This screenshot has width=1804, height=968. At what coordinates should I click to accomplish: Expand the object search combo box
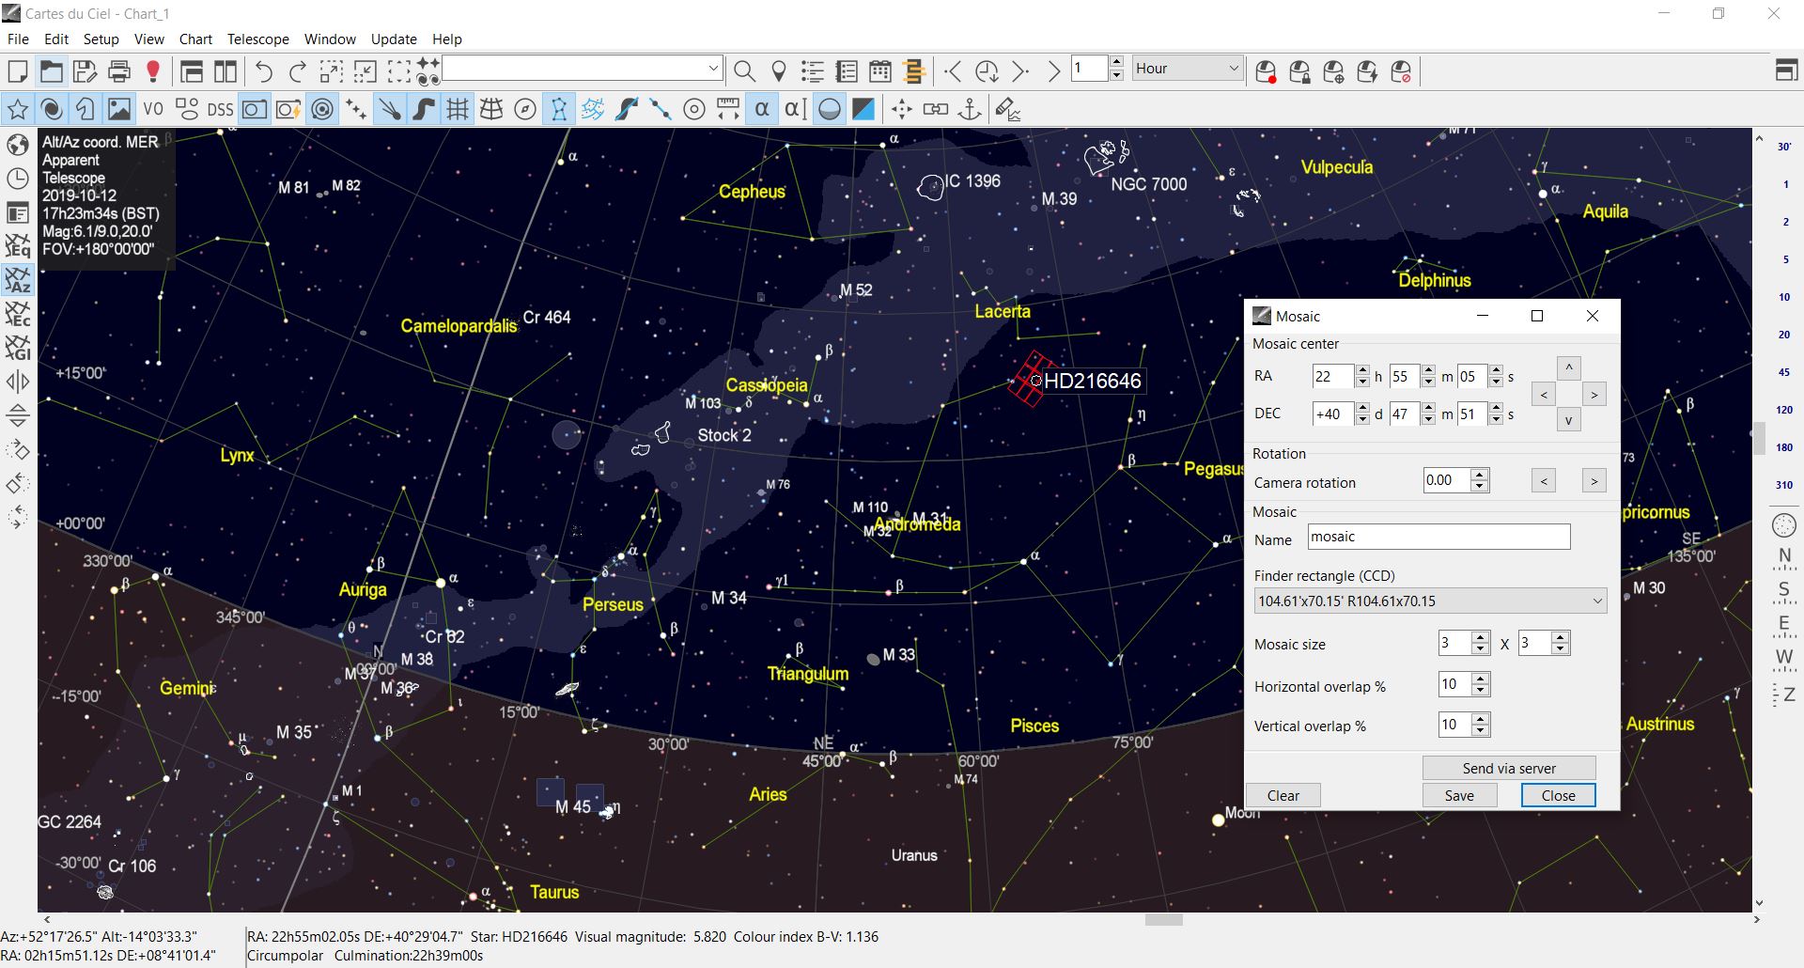pos(713,69)
